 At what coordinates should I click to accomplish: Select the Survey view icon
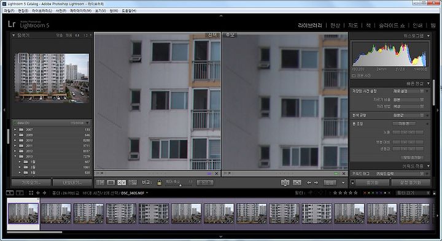pyautogui.click(x=133, y=183)
